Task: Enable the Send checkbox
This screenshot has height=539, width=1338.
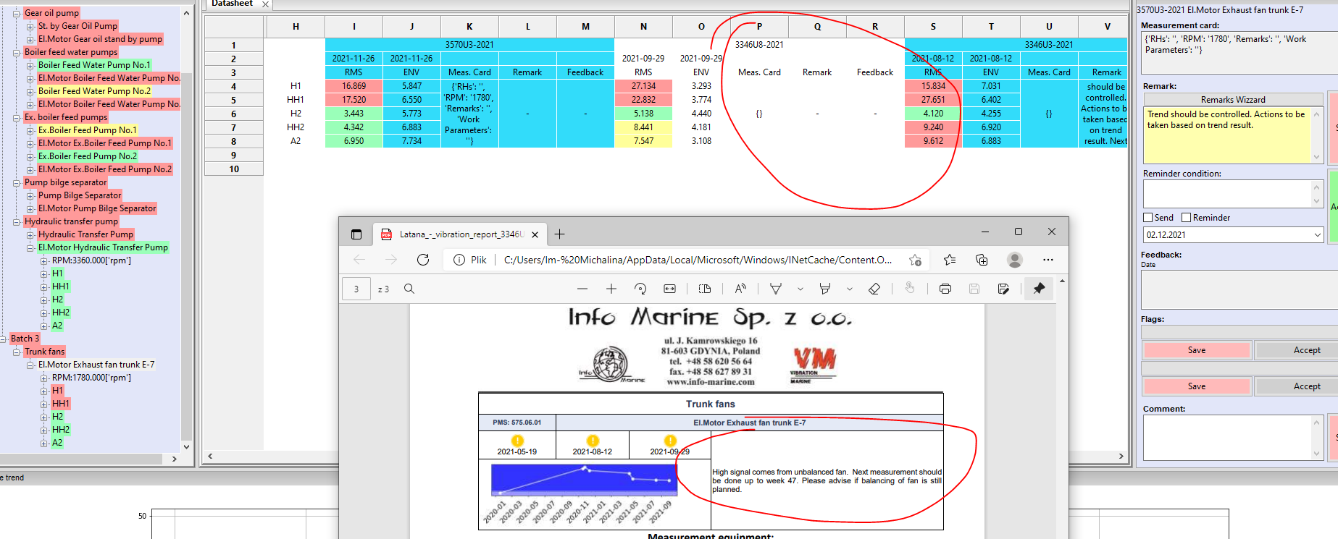Action: tap(1148, 218)
